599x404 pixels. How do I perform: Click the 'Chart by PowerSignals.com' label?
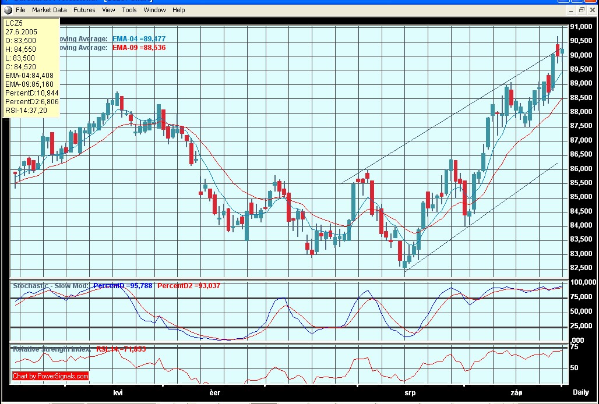pyautogui.click(x=51, y=376)
